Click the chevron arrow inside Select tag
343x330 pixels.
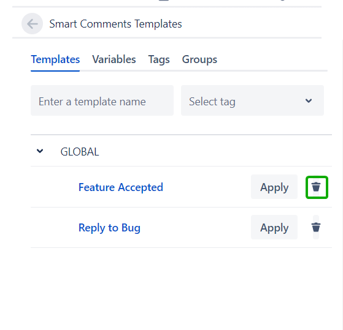[x=309, y=101]
